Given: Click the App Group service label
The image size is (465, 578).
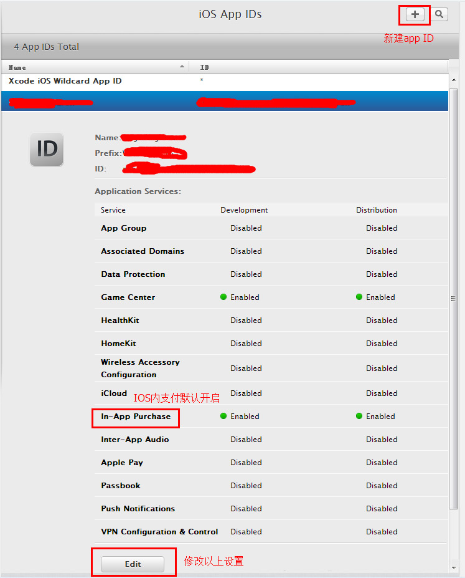Looking at the screenshot, I should click(x=124, y=228).
